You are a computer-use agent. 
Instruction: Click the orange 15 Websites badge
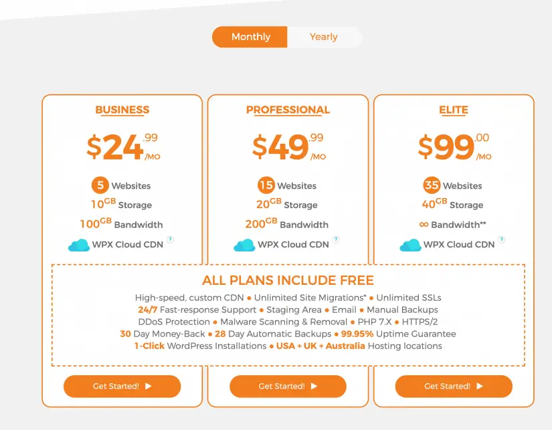(x=266, y=185)
